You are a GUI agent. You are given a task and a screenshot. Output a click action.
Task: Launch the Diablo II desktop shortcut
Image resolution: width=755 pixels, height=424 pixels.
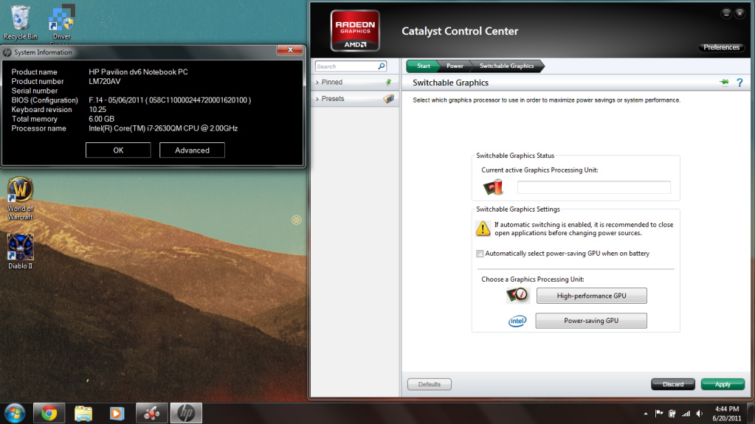pos(20,251)
